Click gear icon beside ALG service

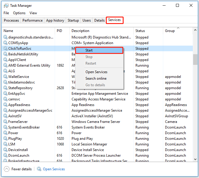(5, 71)
